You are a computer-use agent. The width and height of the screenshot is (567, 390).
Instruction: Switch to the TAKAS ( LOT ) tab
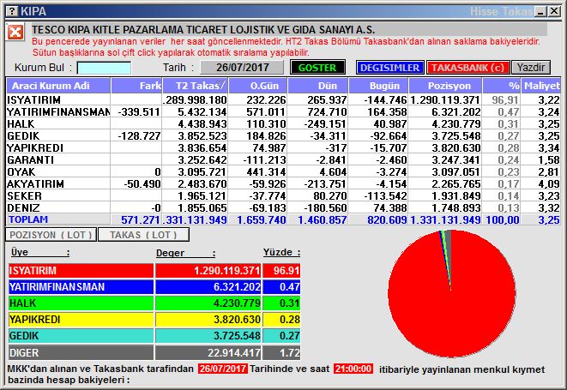[x=143, y=235]
